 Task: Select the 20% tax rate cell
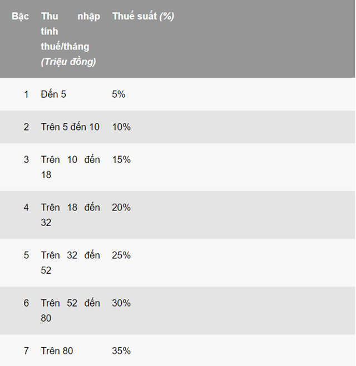(x=121, y=208)
